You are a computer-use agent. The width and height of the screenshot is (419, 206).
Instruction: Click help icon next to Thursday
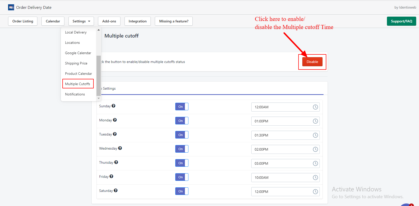(x=116, y=162)
